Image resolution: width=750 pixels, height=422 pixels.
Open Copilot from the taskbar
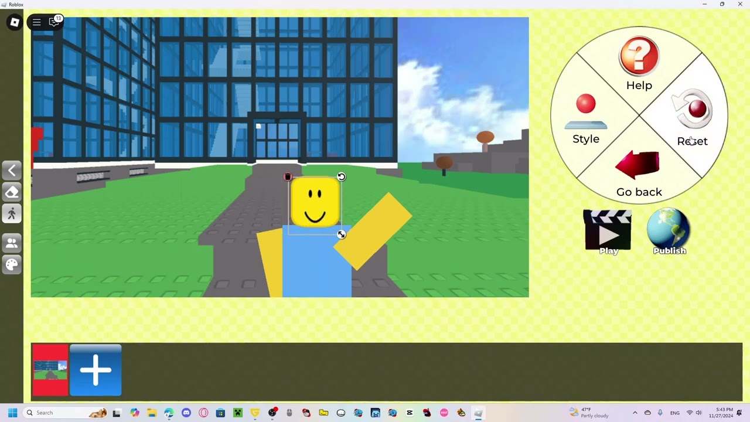135,413
